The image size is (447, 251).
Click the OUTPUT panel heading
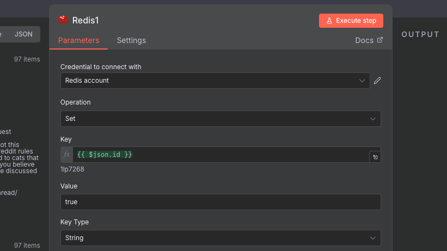click(x=420, y=34)
